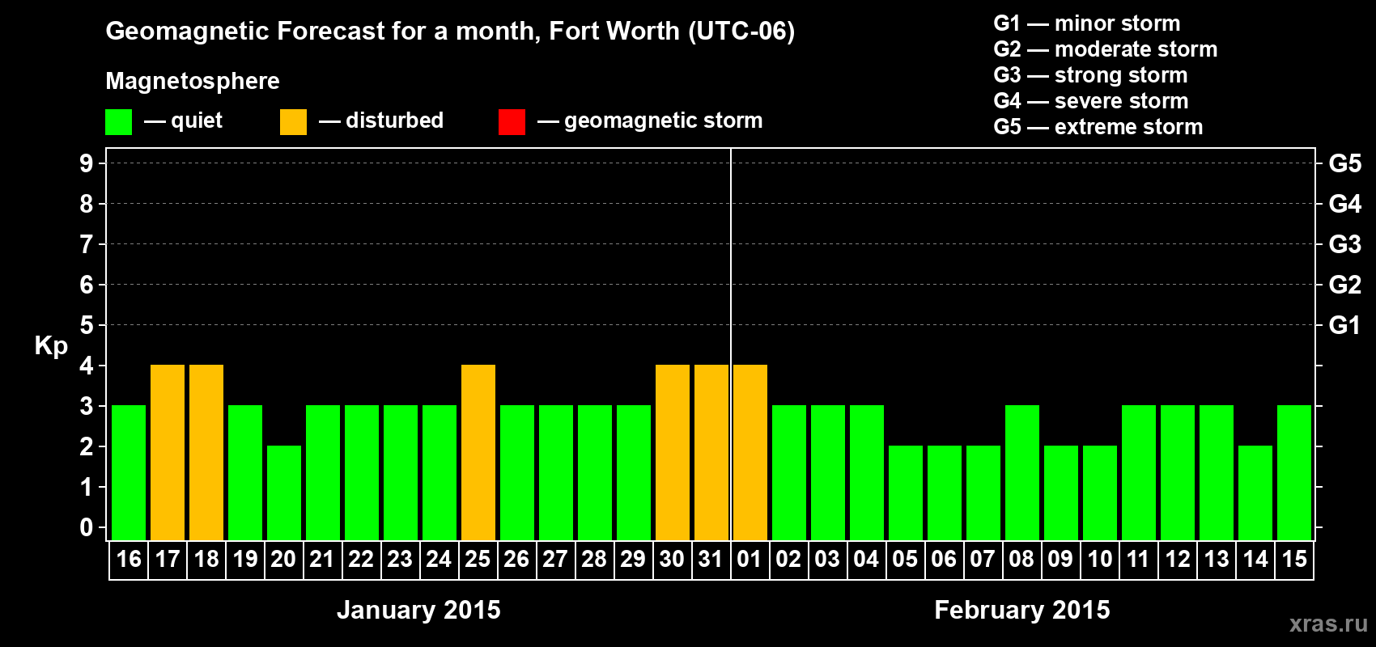Click the 'G3 — strong storm' legend line

(1090, 75)
